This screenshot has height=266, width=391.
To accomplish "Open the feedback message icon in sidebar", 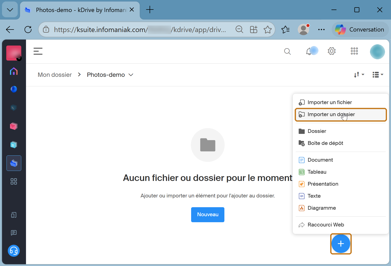I will tap(14, 233).
